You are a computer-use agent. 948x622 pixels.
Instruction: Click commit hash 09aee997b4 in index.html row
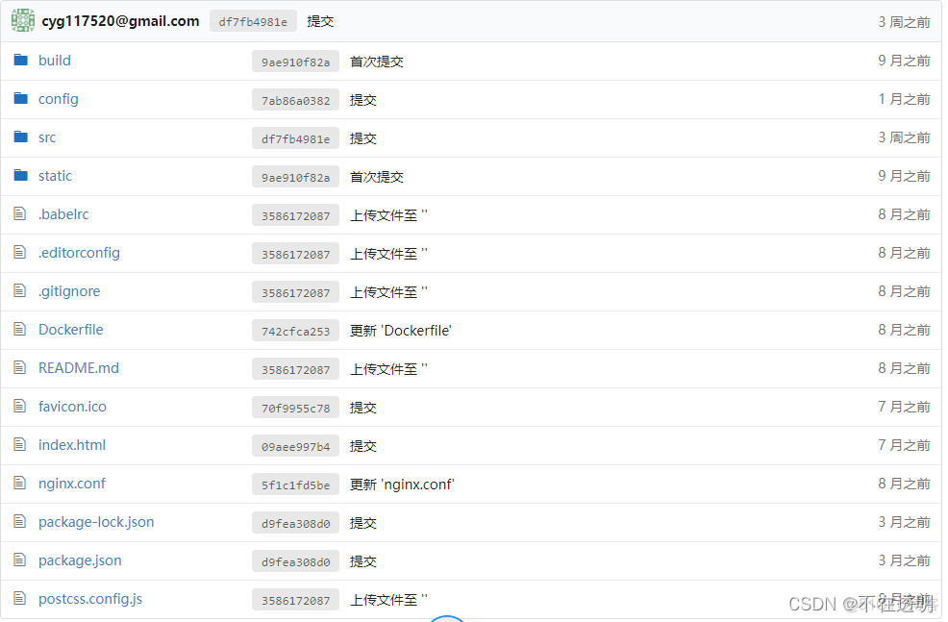pyautogui.click(x=295, y=446)
